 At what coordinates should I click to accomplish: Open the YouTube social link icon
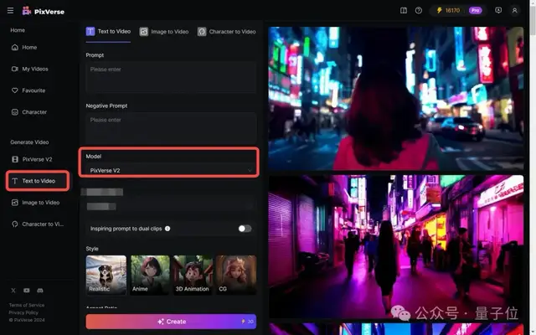26,290
